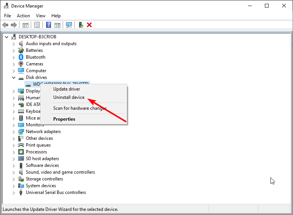Image resolution: width=293 pixels, height=215 pixels.
Task: Click the Bluetooth category icon
Action: click(x=21, y=57)
